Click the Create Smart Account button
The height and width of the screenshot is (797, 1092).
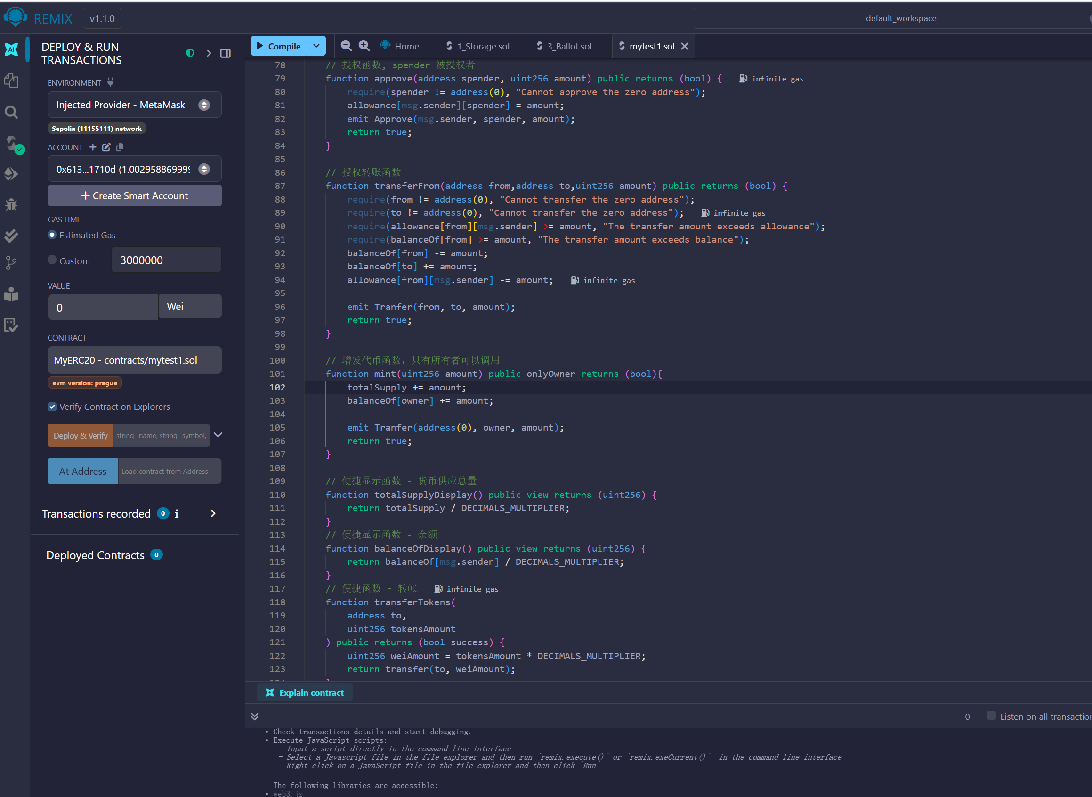(x=134, y=196)
